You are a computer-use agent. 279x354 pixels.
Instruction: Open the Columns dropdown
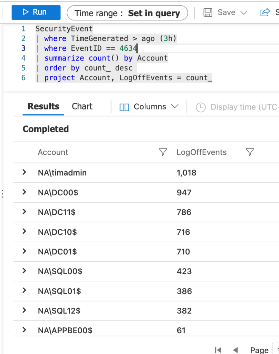(x=149, y=107)
